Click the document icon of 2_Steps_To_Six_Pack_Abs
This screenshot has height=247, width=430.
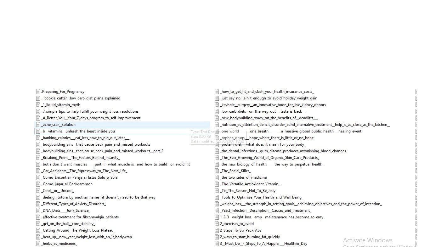217,230
